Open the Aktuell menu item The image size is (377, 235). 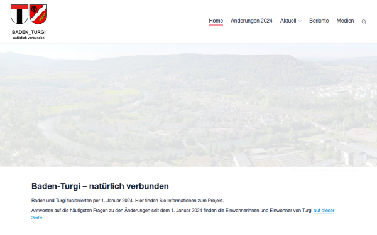(288, 21)
